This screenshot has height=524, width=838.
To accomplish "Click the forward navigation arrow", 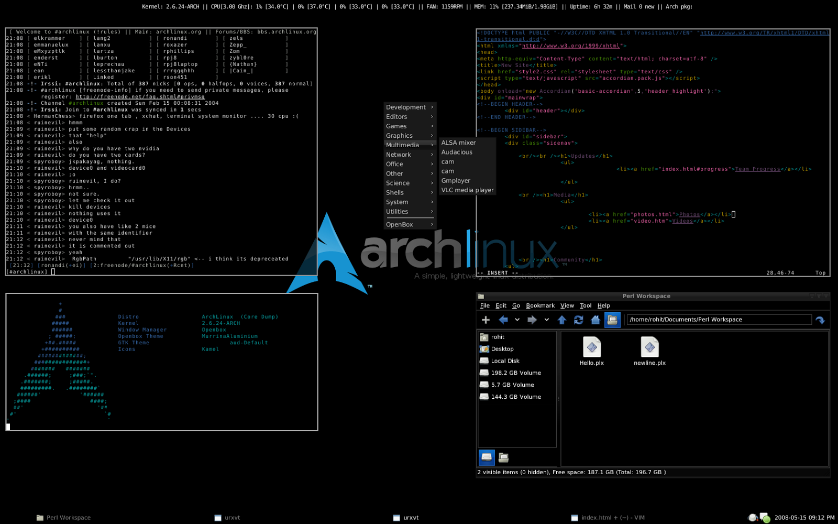I will coord(532,319).
